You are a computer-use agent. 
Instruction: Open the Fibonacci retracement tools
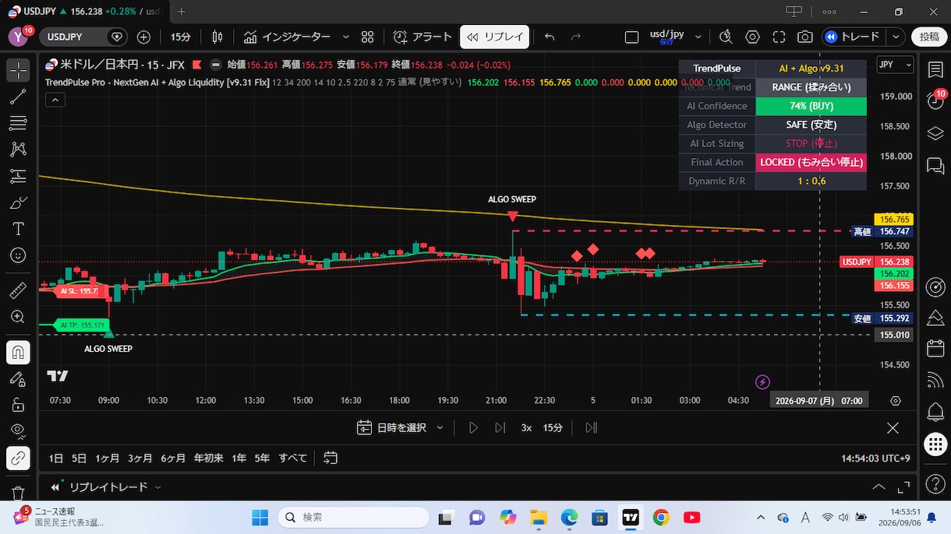click(x=18, y=123)
